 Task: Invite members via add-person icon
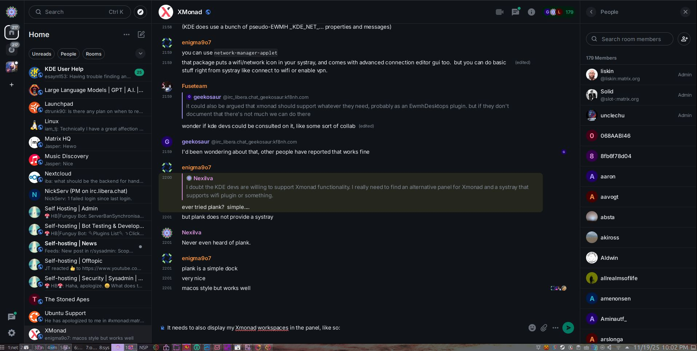click(x=684, y=39)
